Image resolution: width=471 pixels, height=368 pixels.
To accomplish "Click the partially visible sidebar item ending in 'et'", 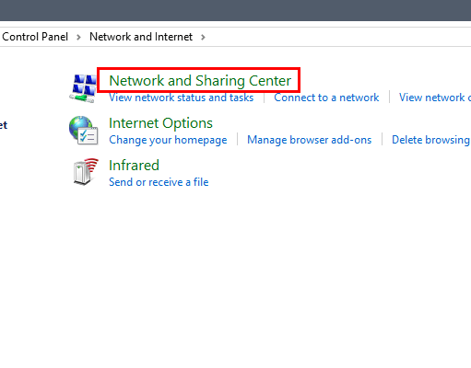I will 4,125.
